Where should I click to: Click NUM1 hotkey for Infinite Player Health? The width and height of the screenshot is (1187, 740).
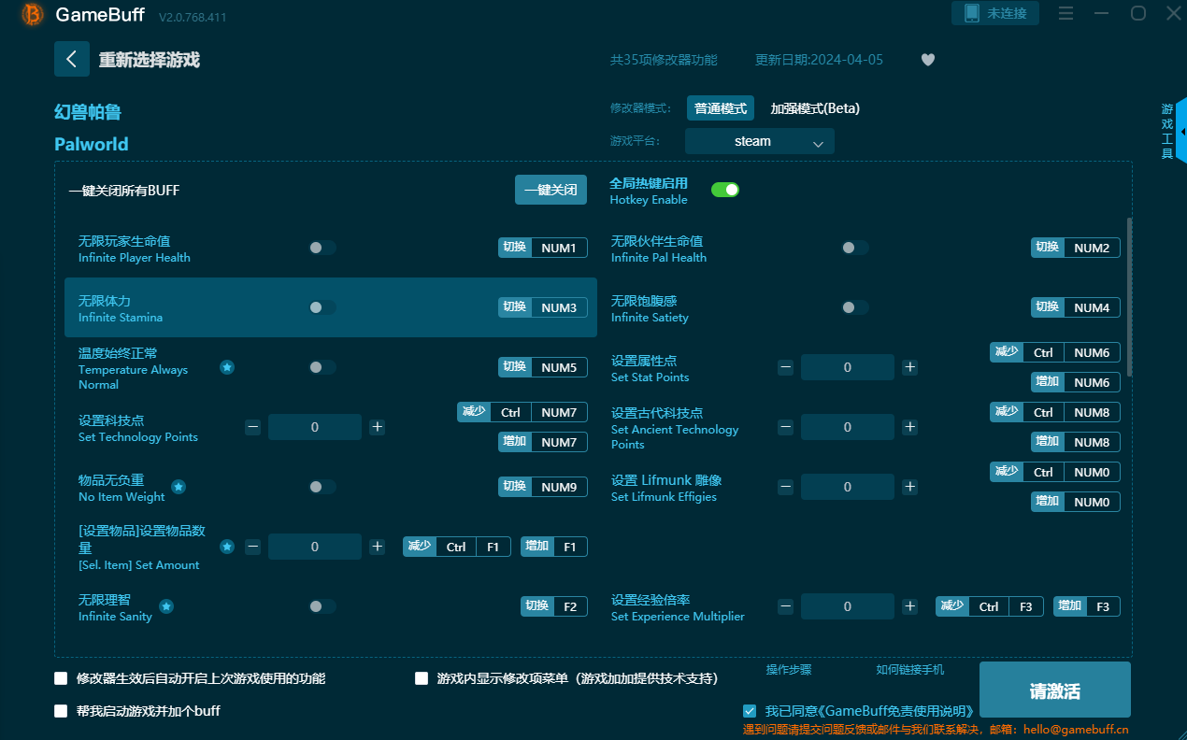coord(559,248)
